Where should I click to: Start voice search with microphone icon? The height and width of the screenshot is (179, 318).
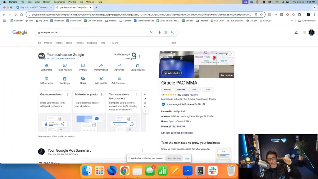pos(159,32)
